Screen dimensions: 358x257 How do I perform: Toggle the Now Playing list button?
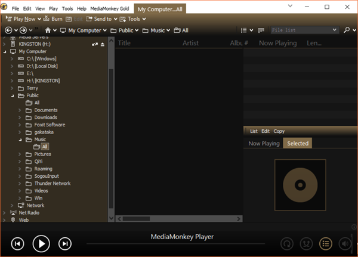(326, 244)
